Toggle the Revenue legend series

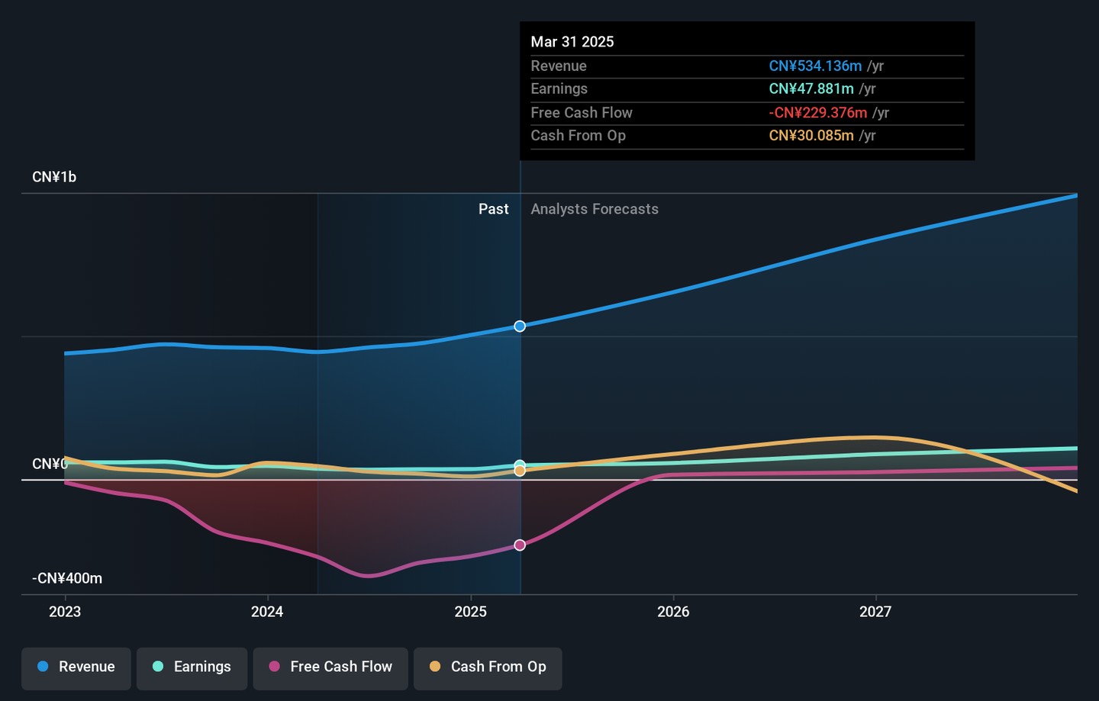[76, 668]
